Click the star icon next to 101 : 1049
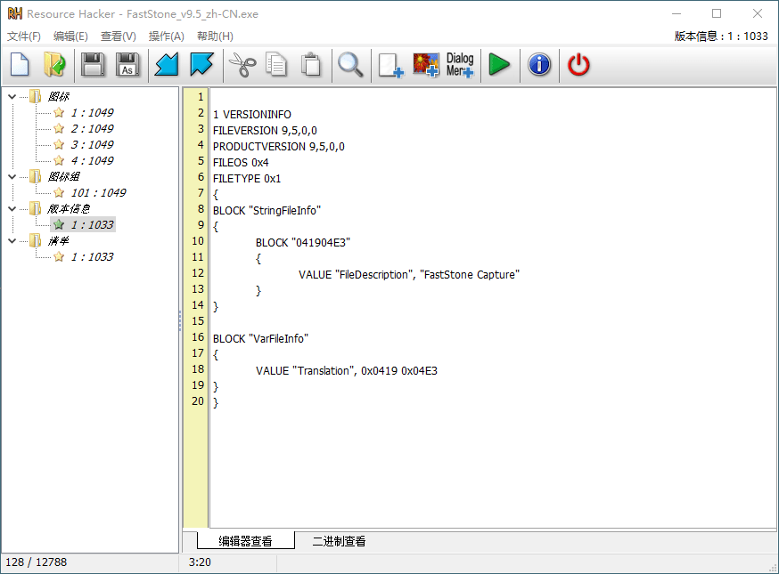This screenshot has width=779, height=574. [59, 192]
